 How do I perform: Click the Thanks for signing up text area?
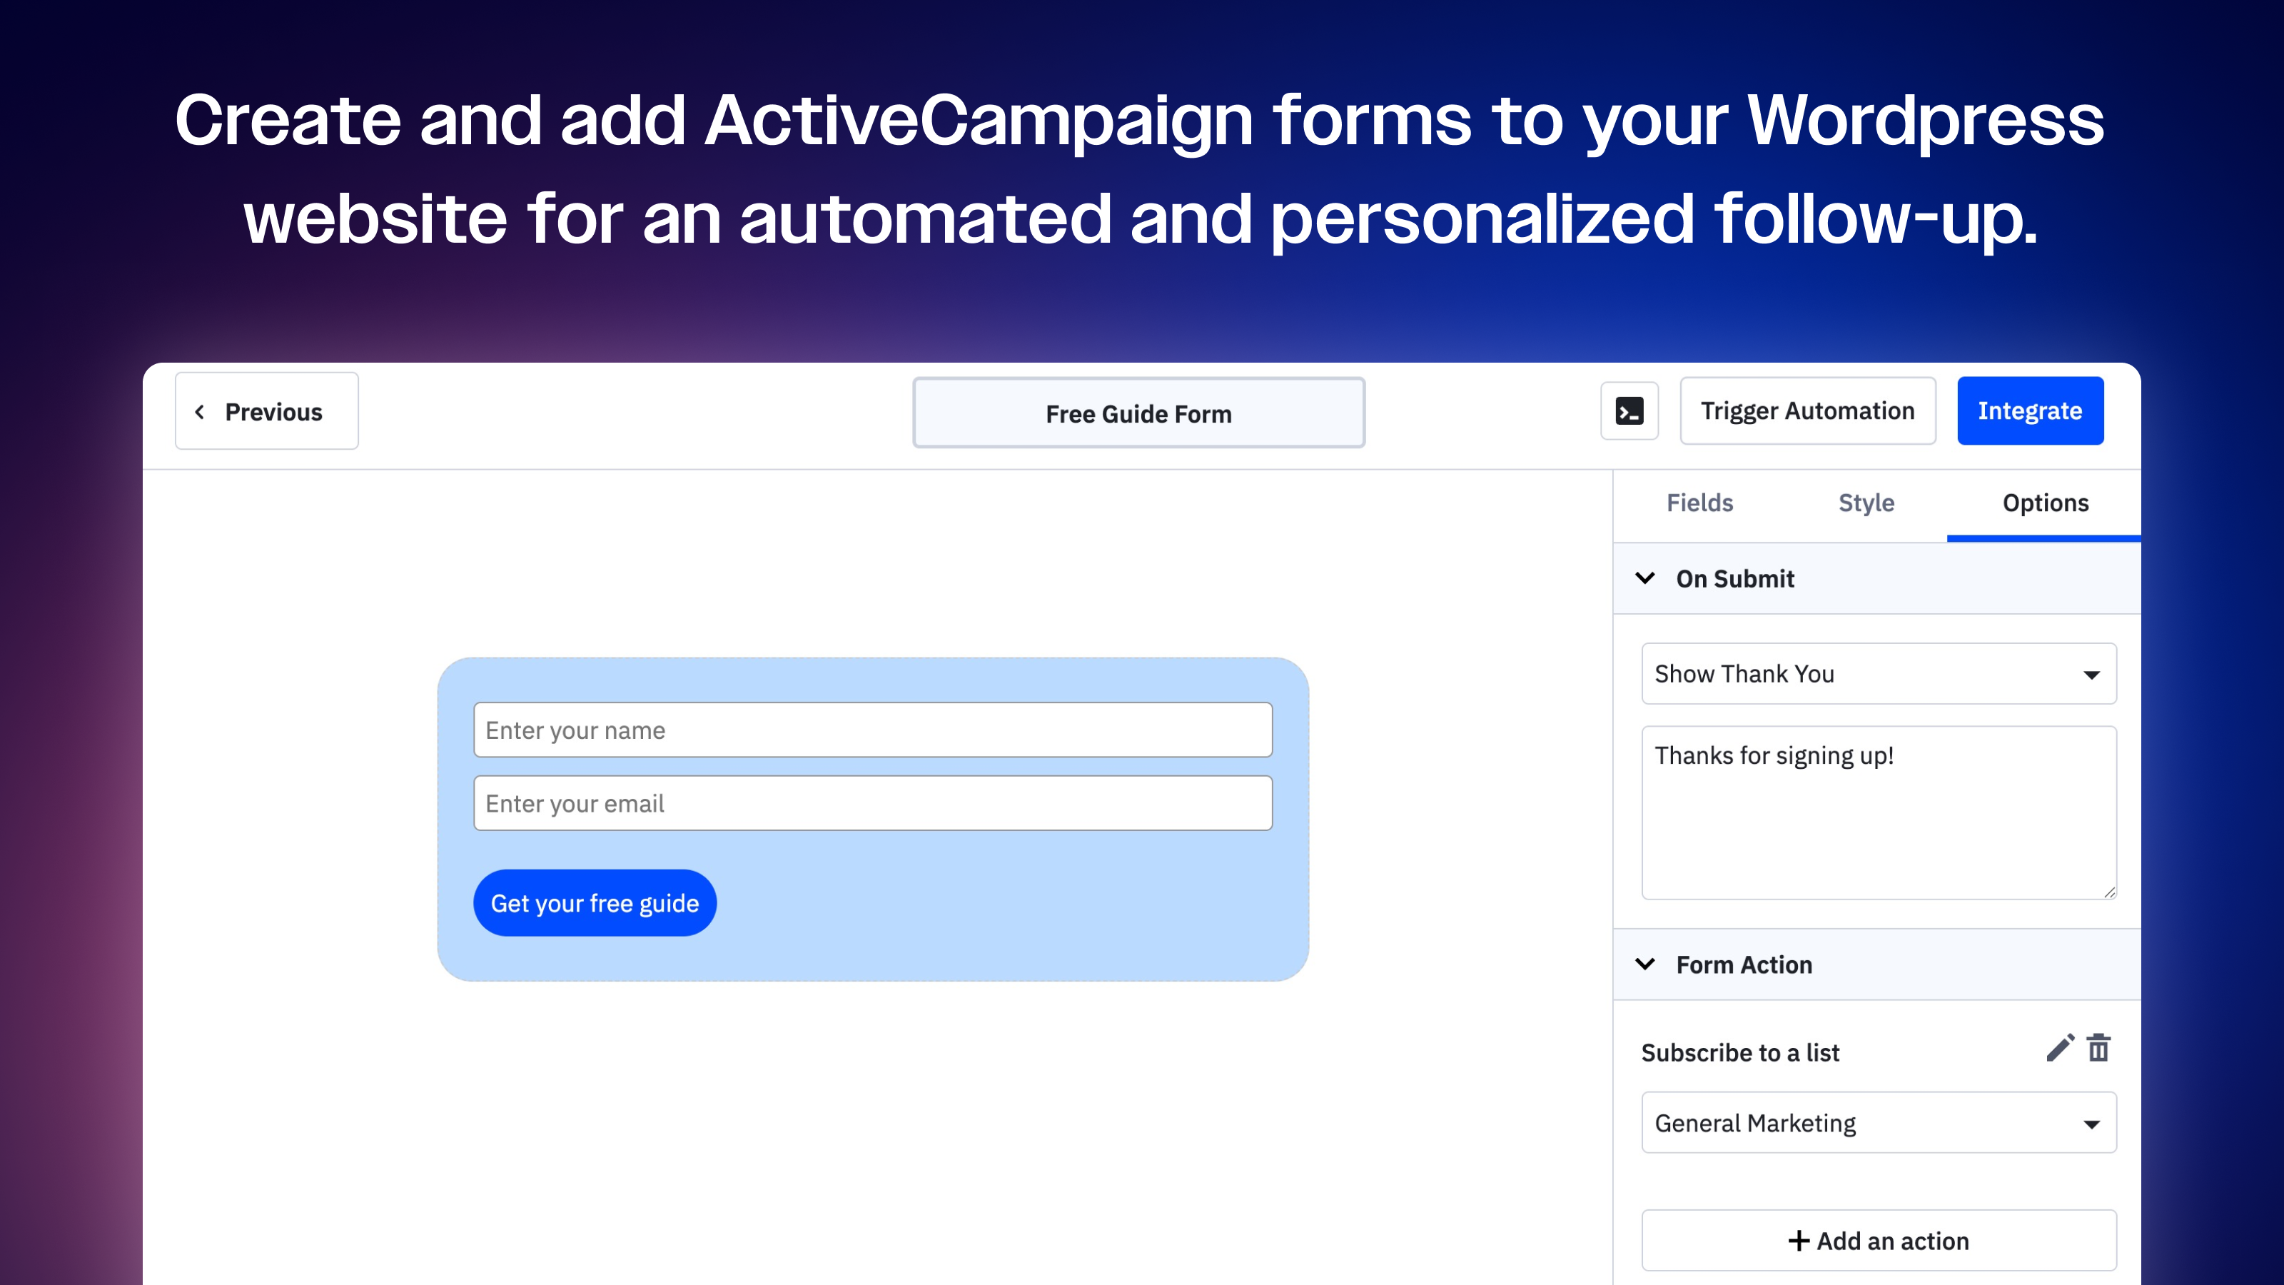point(1878,812)
